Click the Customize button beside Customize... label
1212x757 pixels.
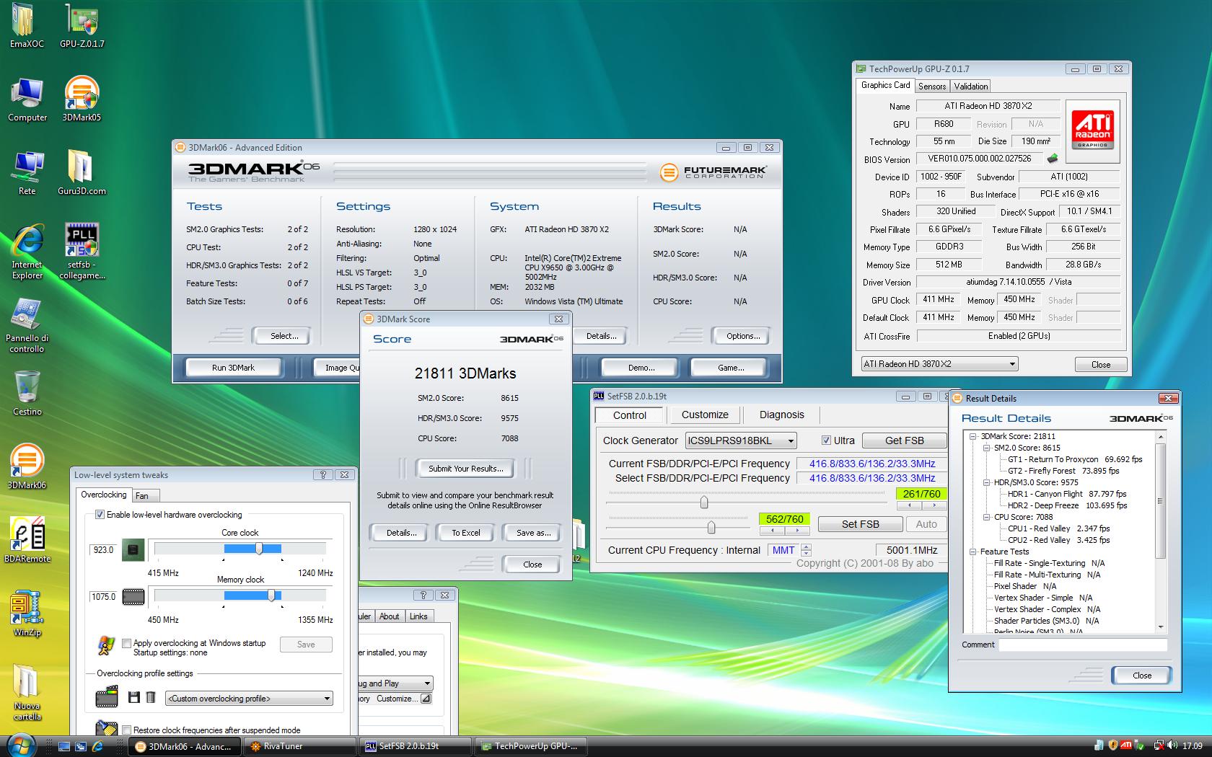coord(426,699)
